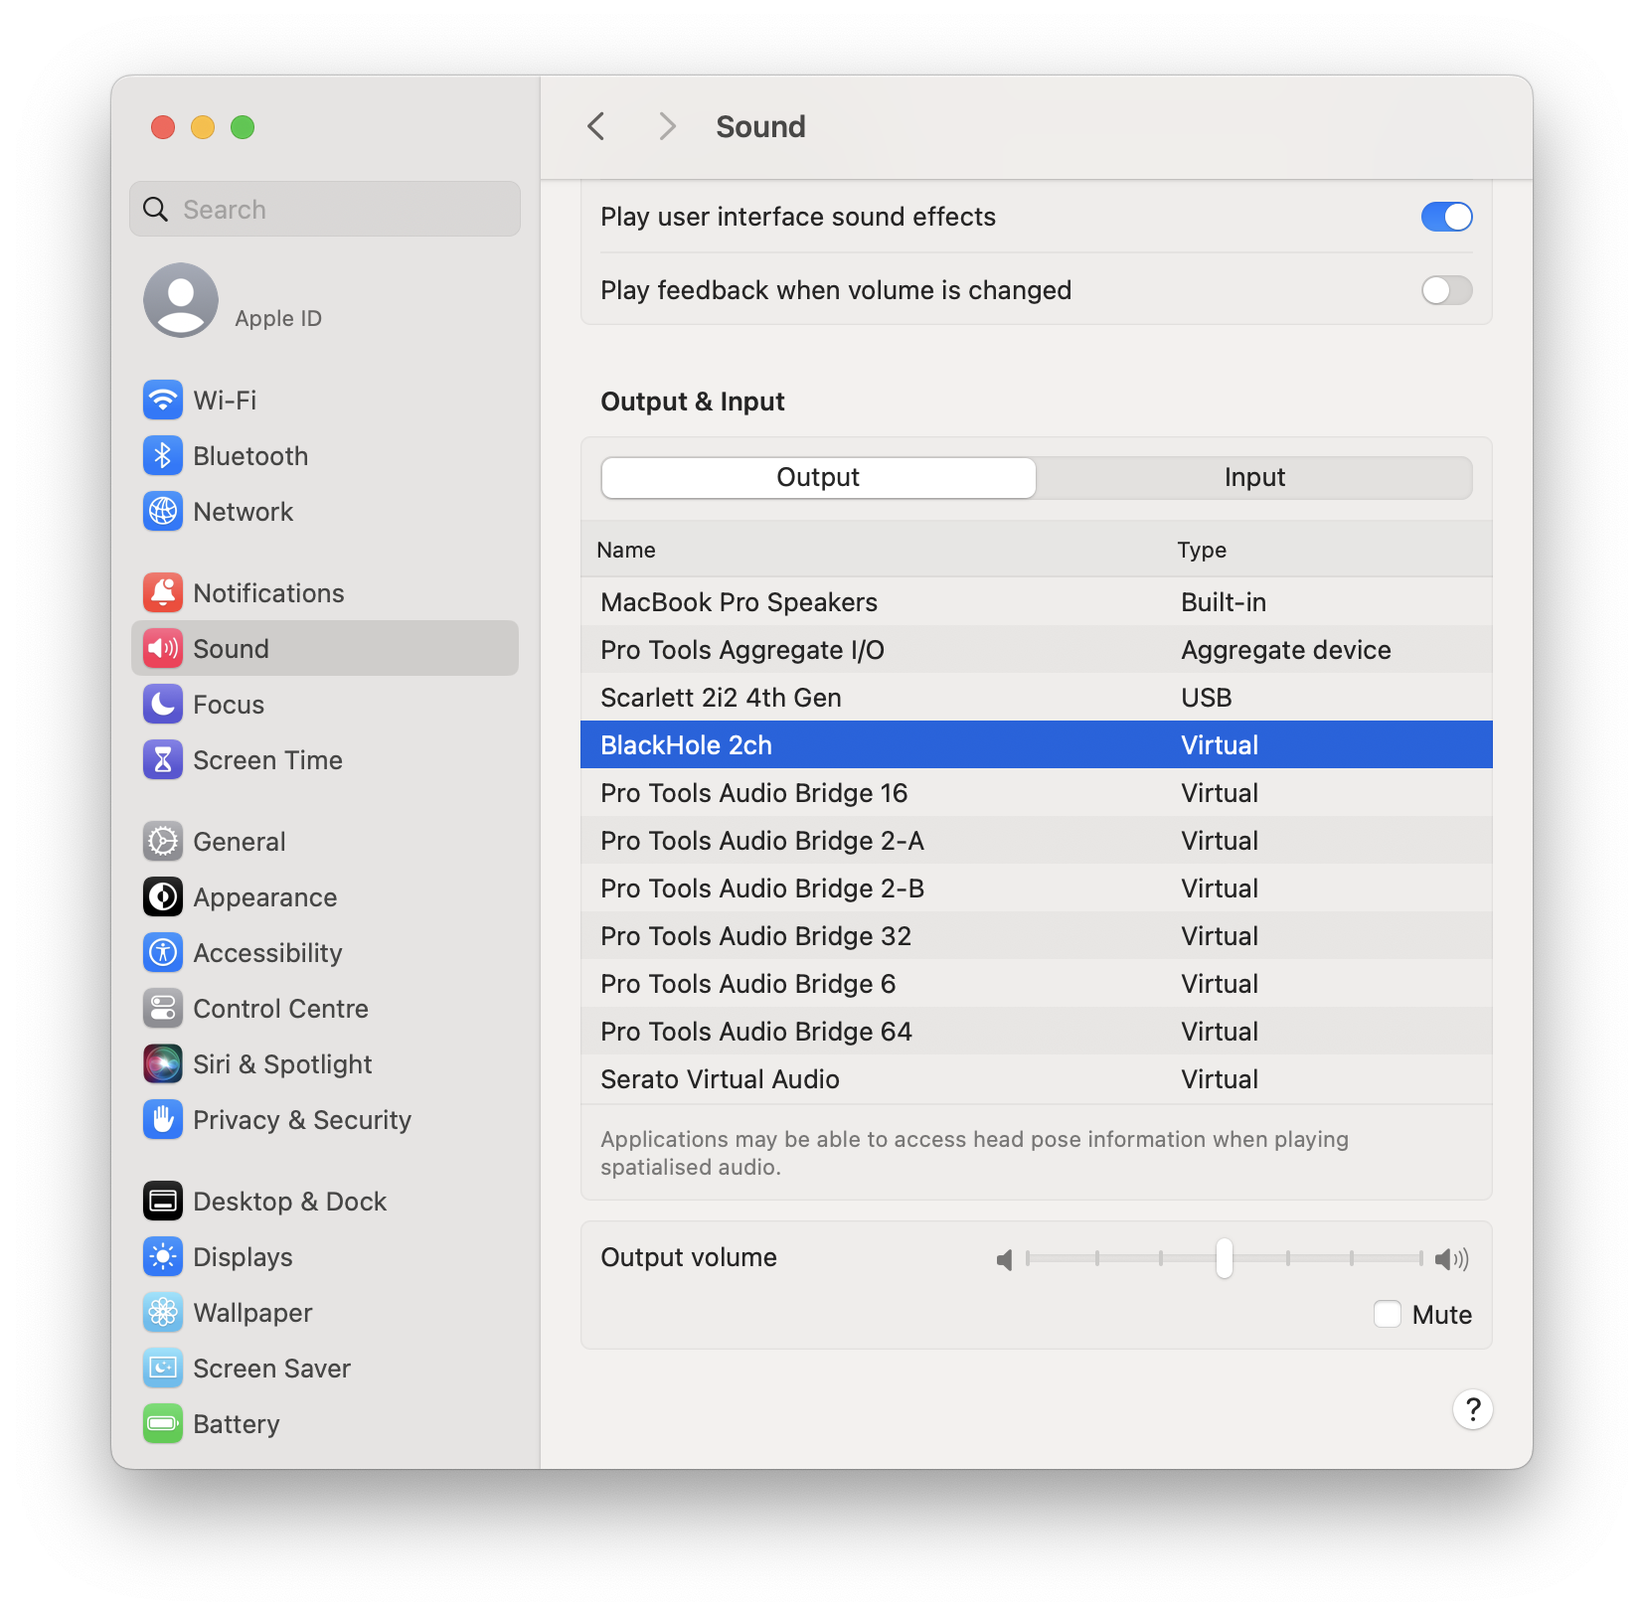Switch to the Input tab
Viewport: 1644px width, 1616px height.
(1254, 478)
